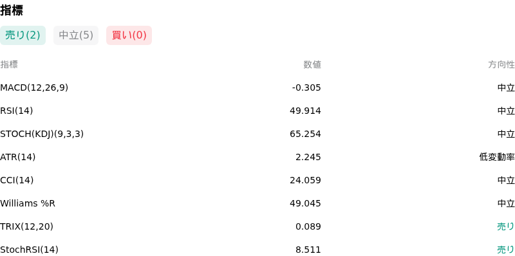Select the 中立(5) filter chip
This screenshot has width=515, height=256.
pos(76,35)
